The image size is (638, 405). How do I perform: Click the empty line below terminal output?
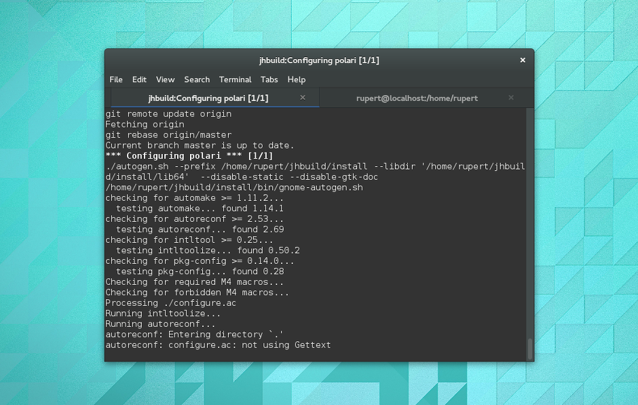316,355
